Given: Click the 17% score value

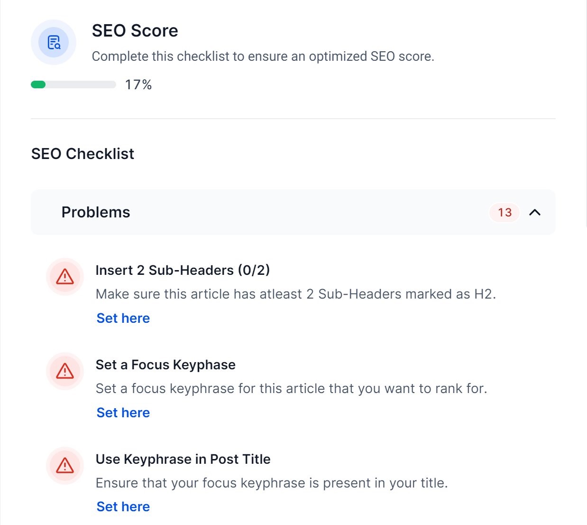Looking at the screenshot, I should (x=138, y=84).
